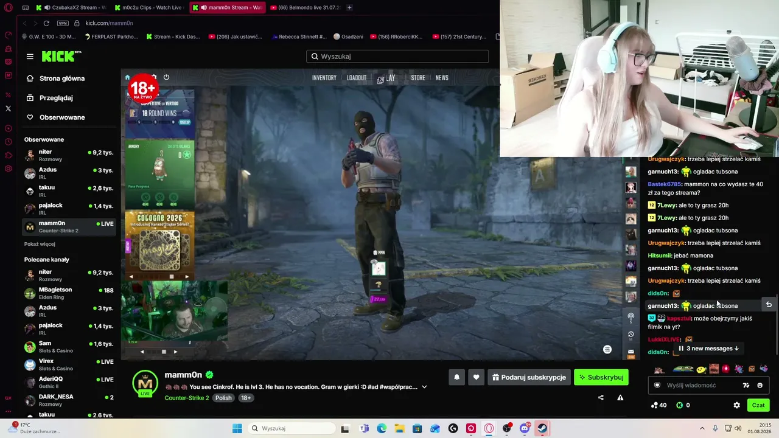
Task: Switch to the CzubakaXZ Stream tab
Action: point(70,8)
